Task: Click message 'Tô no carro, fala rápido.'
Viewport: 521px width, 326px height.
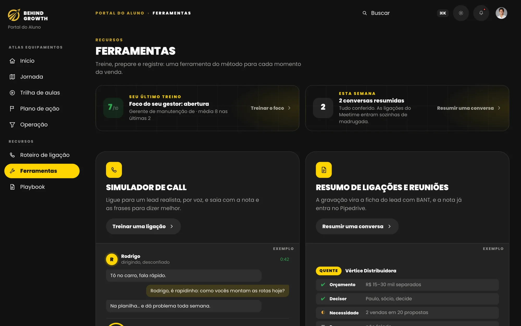Action: [184, 275]
